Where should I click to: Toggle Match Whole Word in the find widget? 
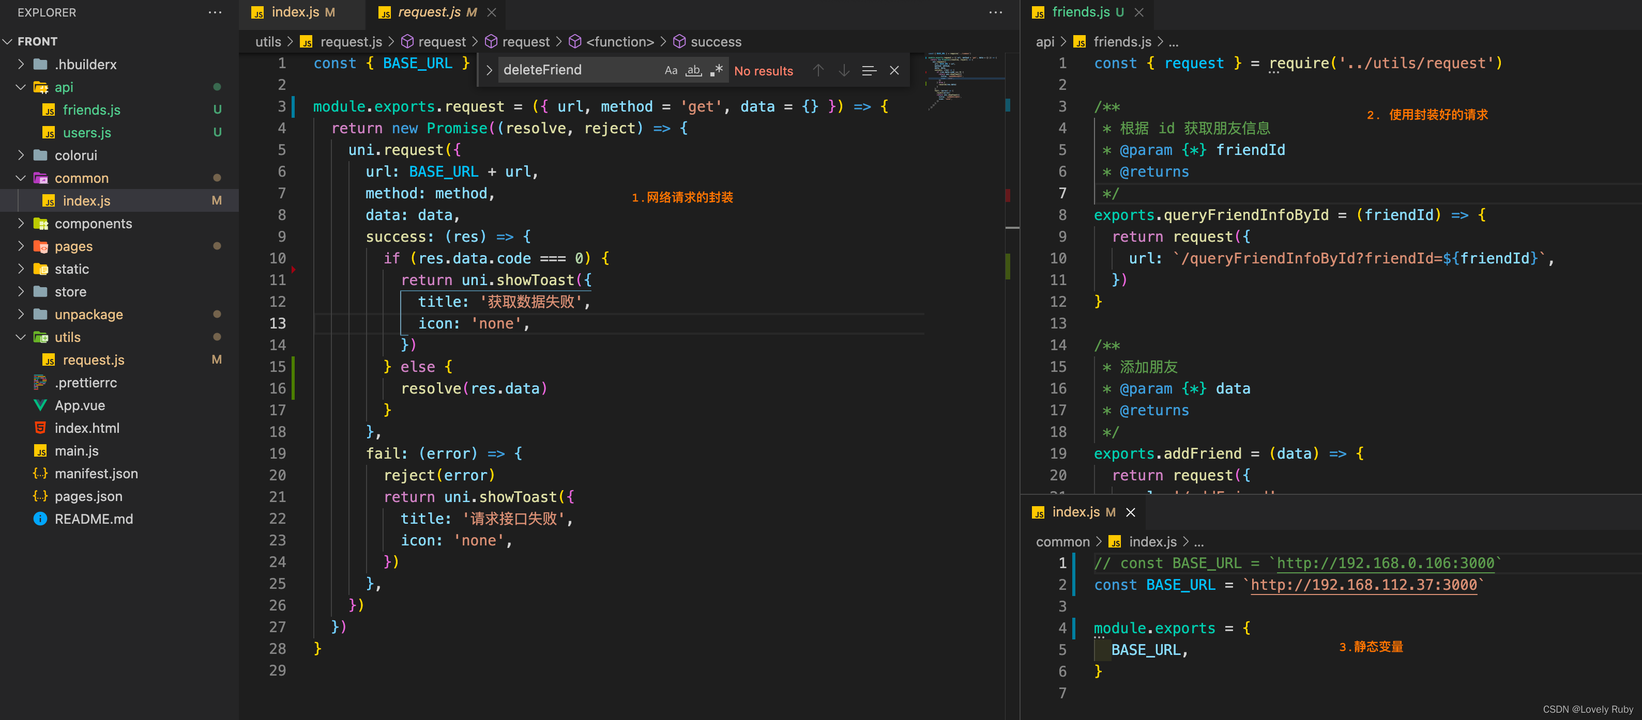coord(693,71)
